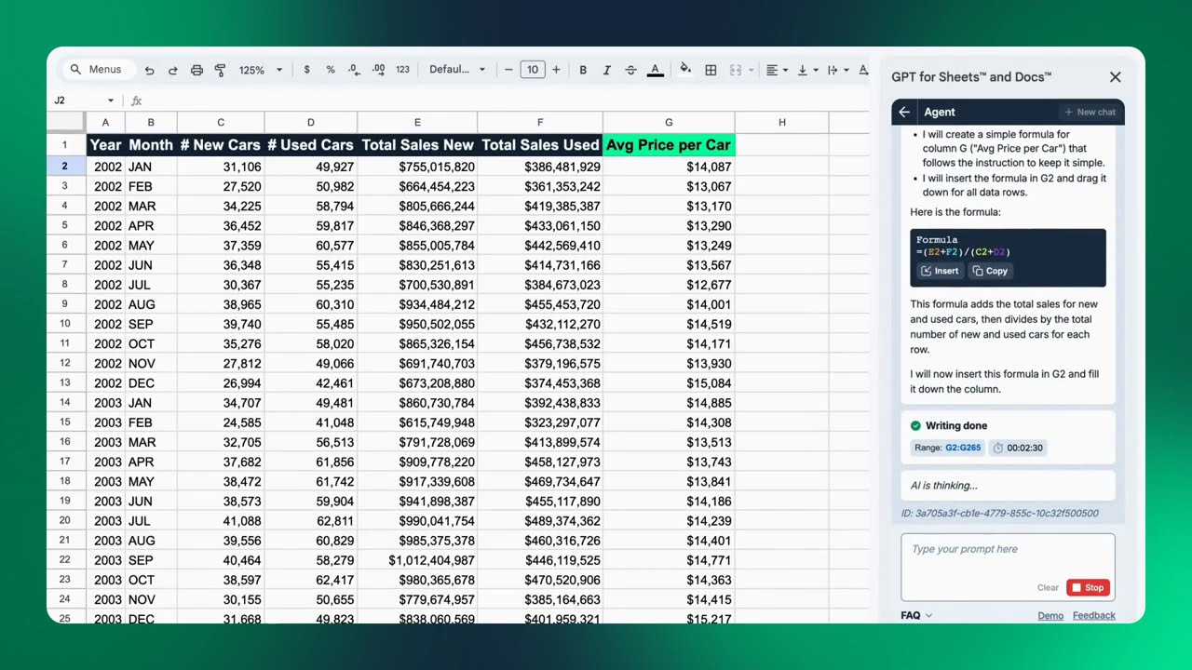Expand the merge cells options arrow

752,70
